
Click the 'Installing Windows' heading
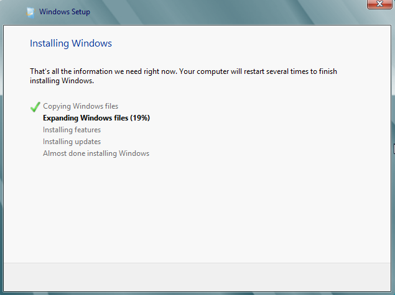point(71,43)
